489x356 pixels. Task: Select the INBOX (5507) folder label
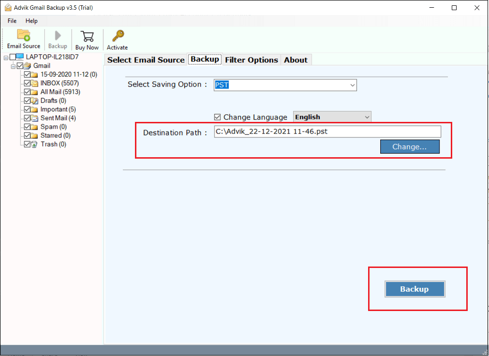[59, 83]
